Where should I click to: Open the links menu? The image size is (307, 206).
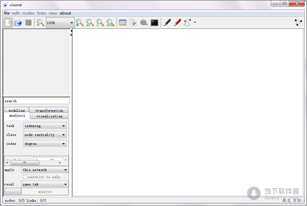[x=41, y=13]
